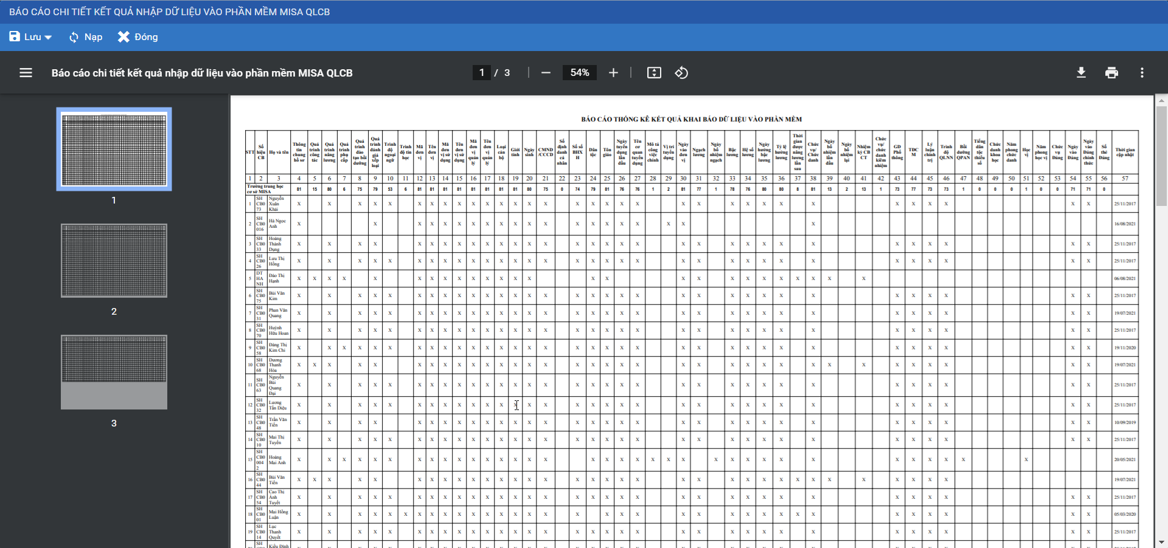Click the Đóng close button

[137, 37]
